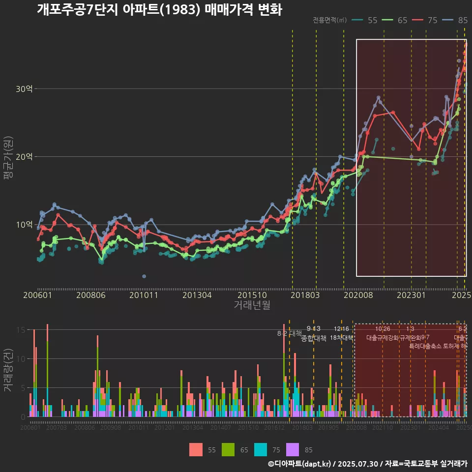Click the red 55 legend swatch at bottom
Image resolution: width=472 pixels, height=472 pixels.
click(196, 450)
